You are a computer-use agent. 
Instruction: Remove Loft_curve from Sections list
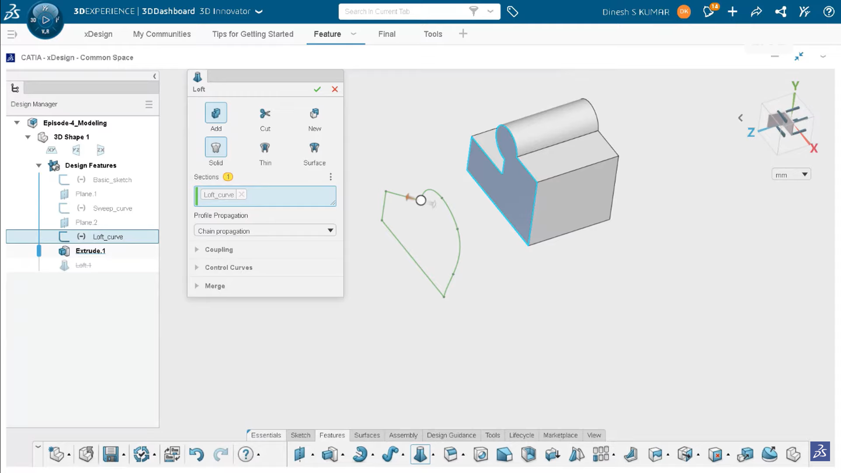(x=241, y=194)
